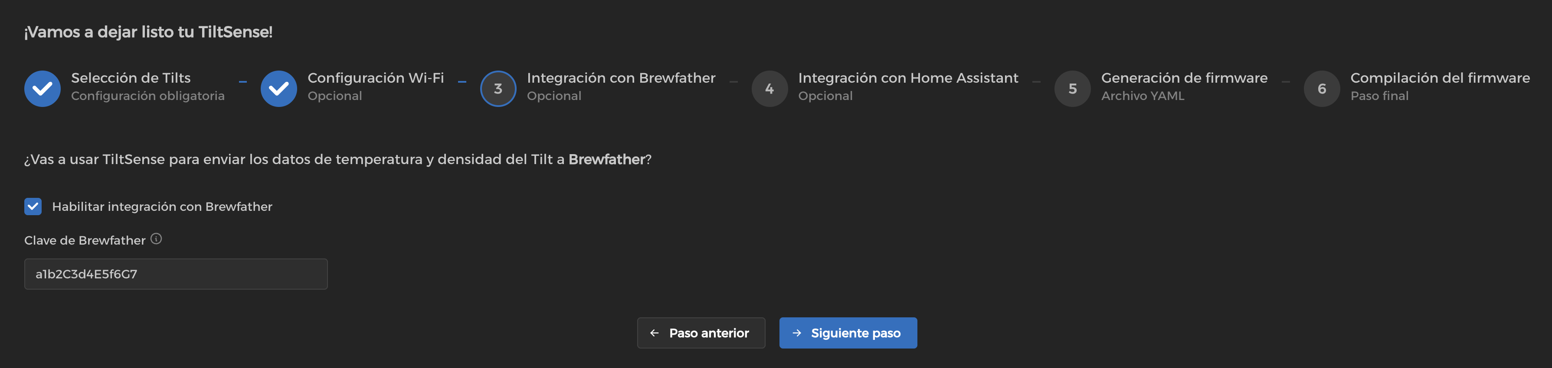1552x368 pixels.
Task: Click the step 5 circle icon
Action: click(x=1072, y=88)
